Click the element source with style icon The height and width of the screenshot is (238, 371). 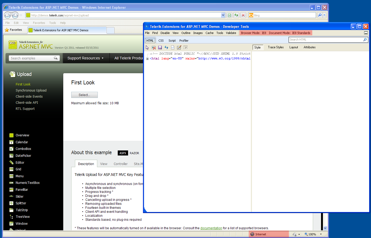pyautogui.click(x=173, y=47)
